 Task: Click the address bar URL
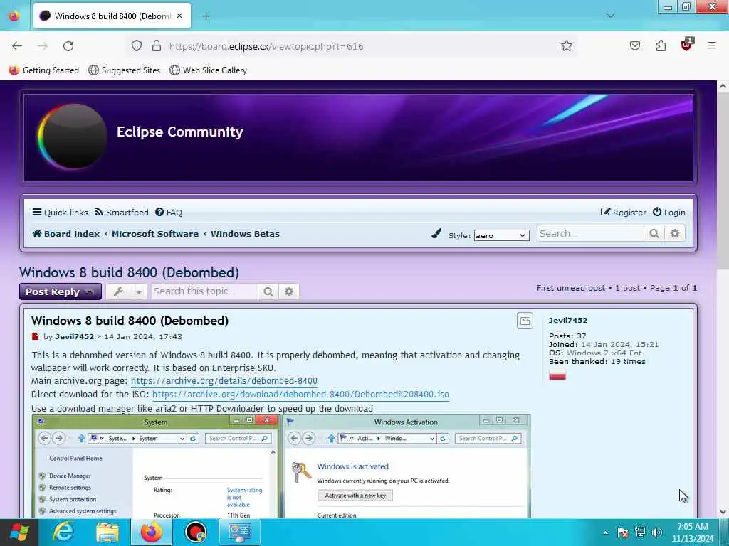(x=266, y=46)
